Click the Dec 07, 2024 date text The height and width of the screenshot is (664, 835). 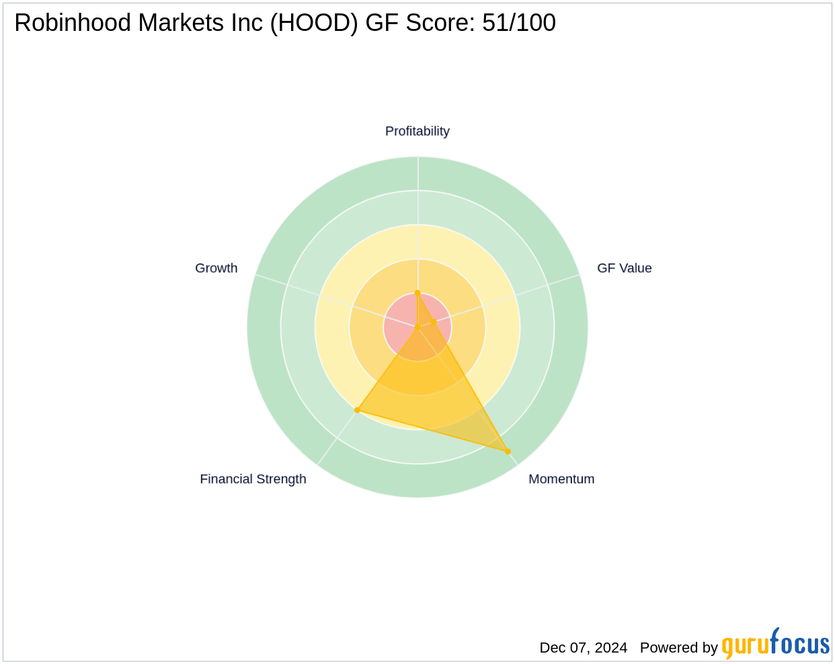[x=583, y=647]
